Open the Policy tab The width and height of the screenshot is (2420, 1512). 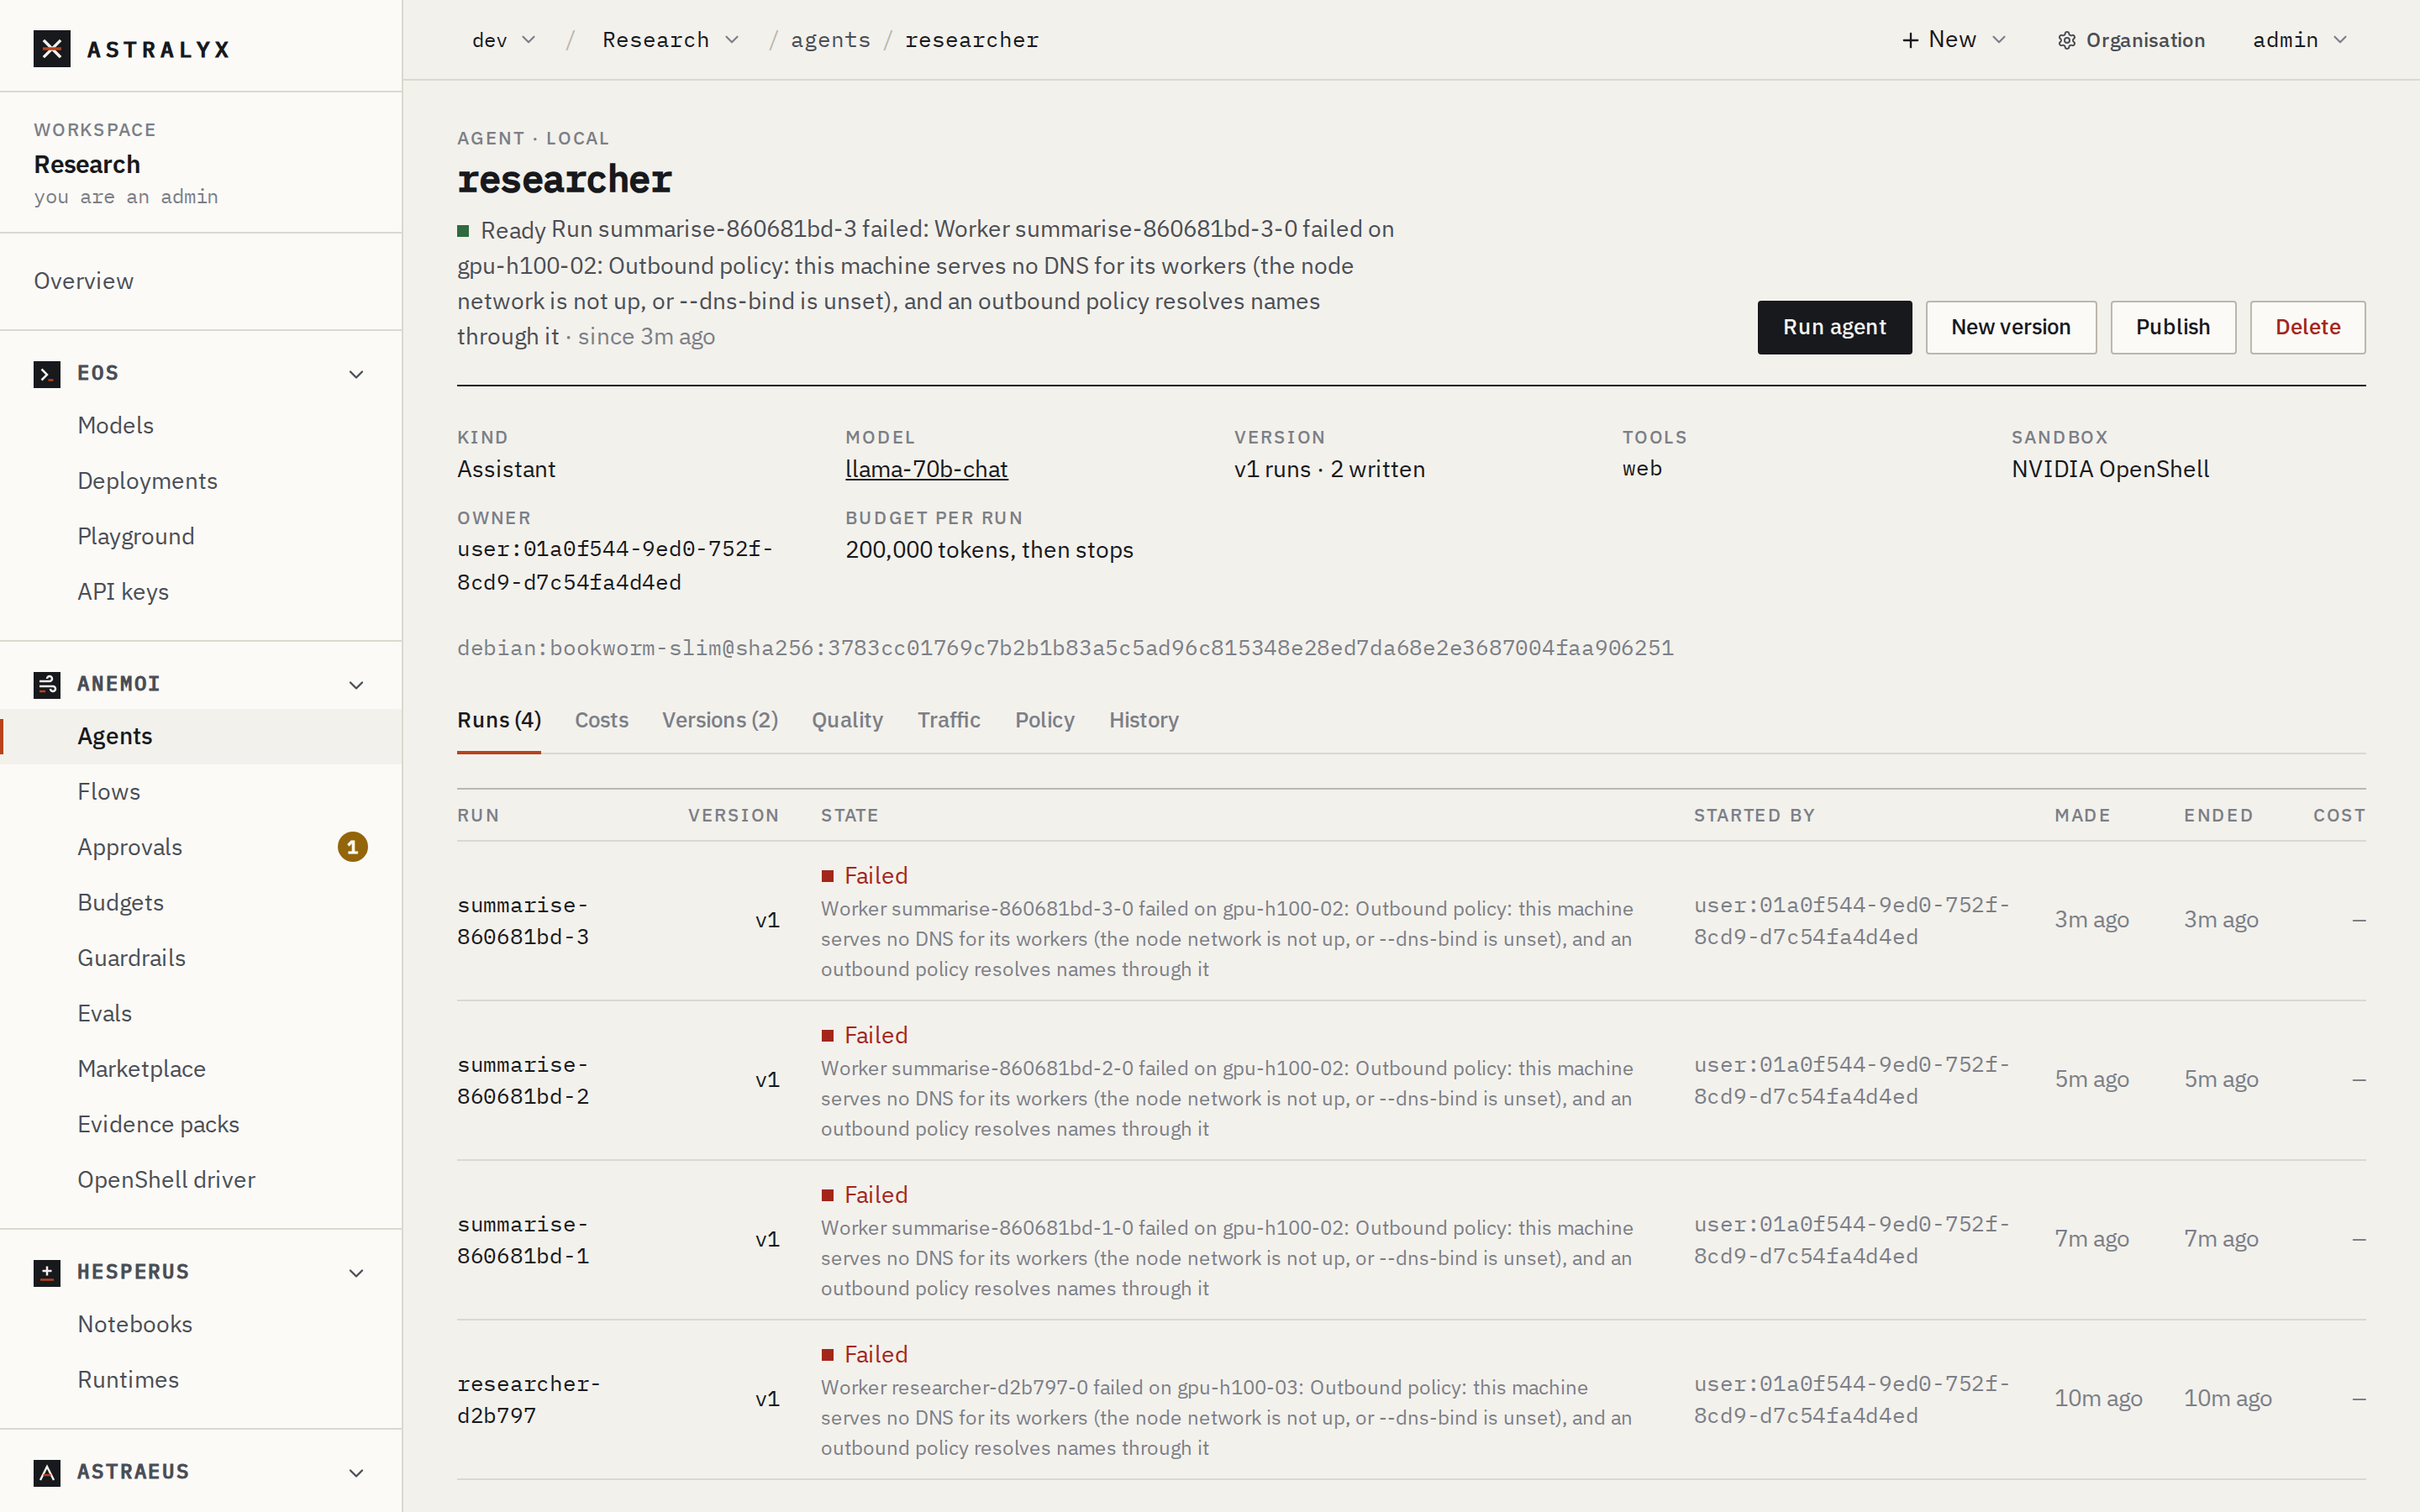[x=1044, y=720]
